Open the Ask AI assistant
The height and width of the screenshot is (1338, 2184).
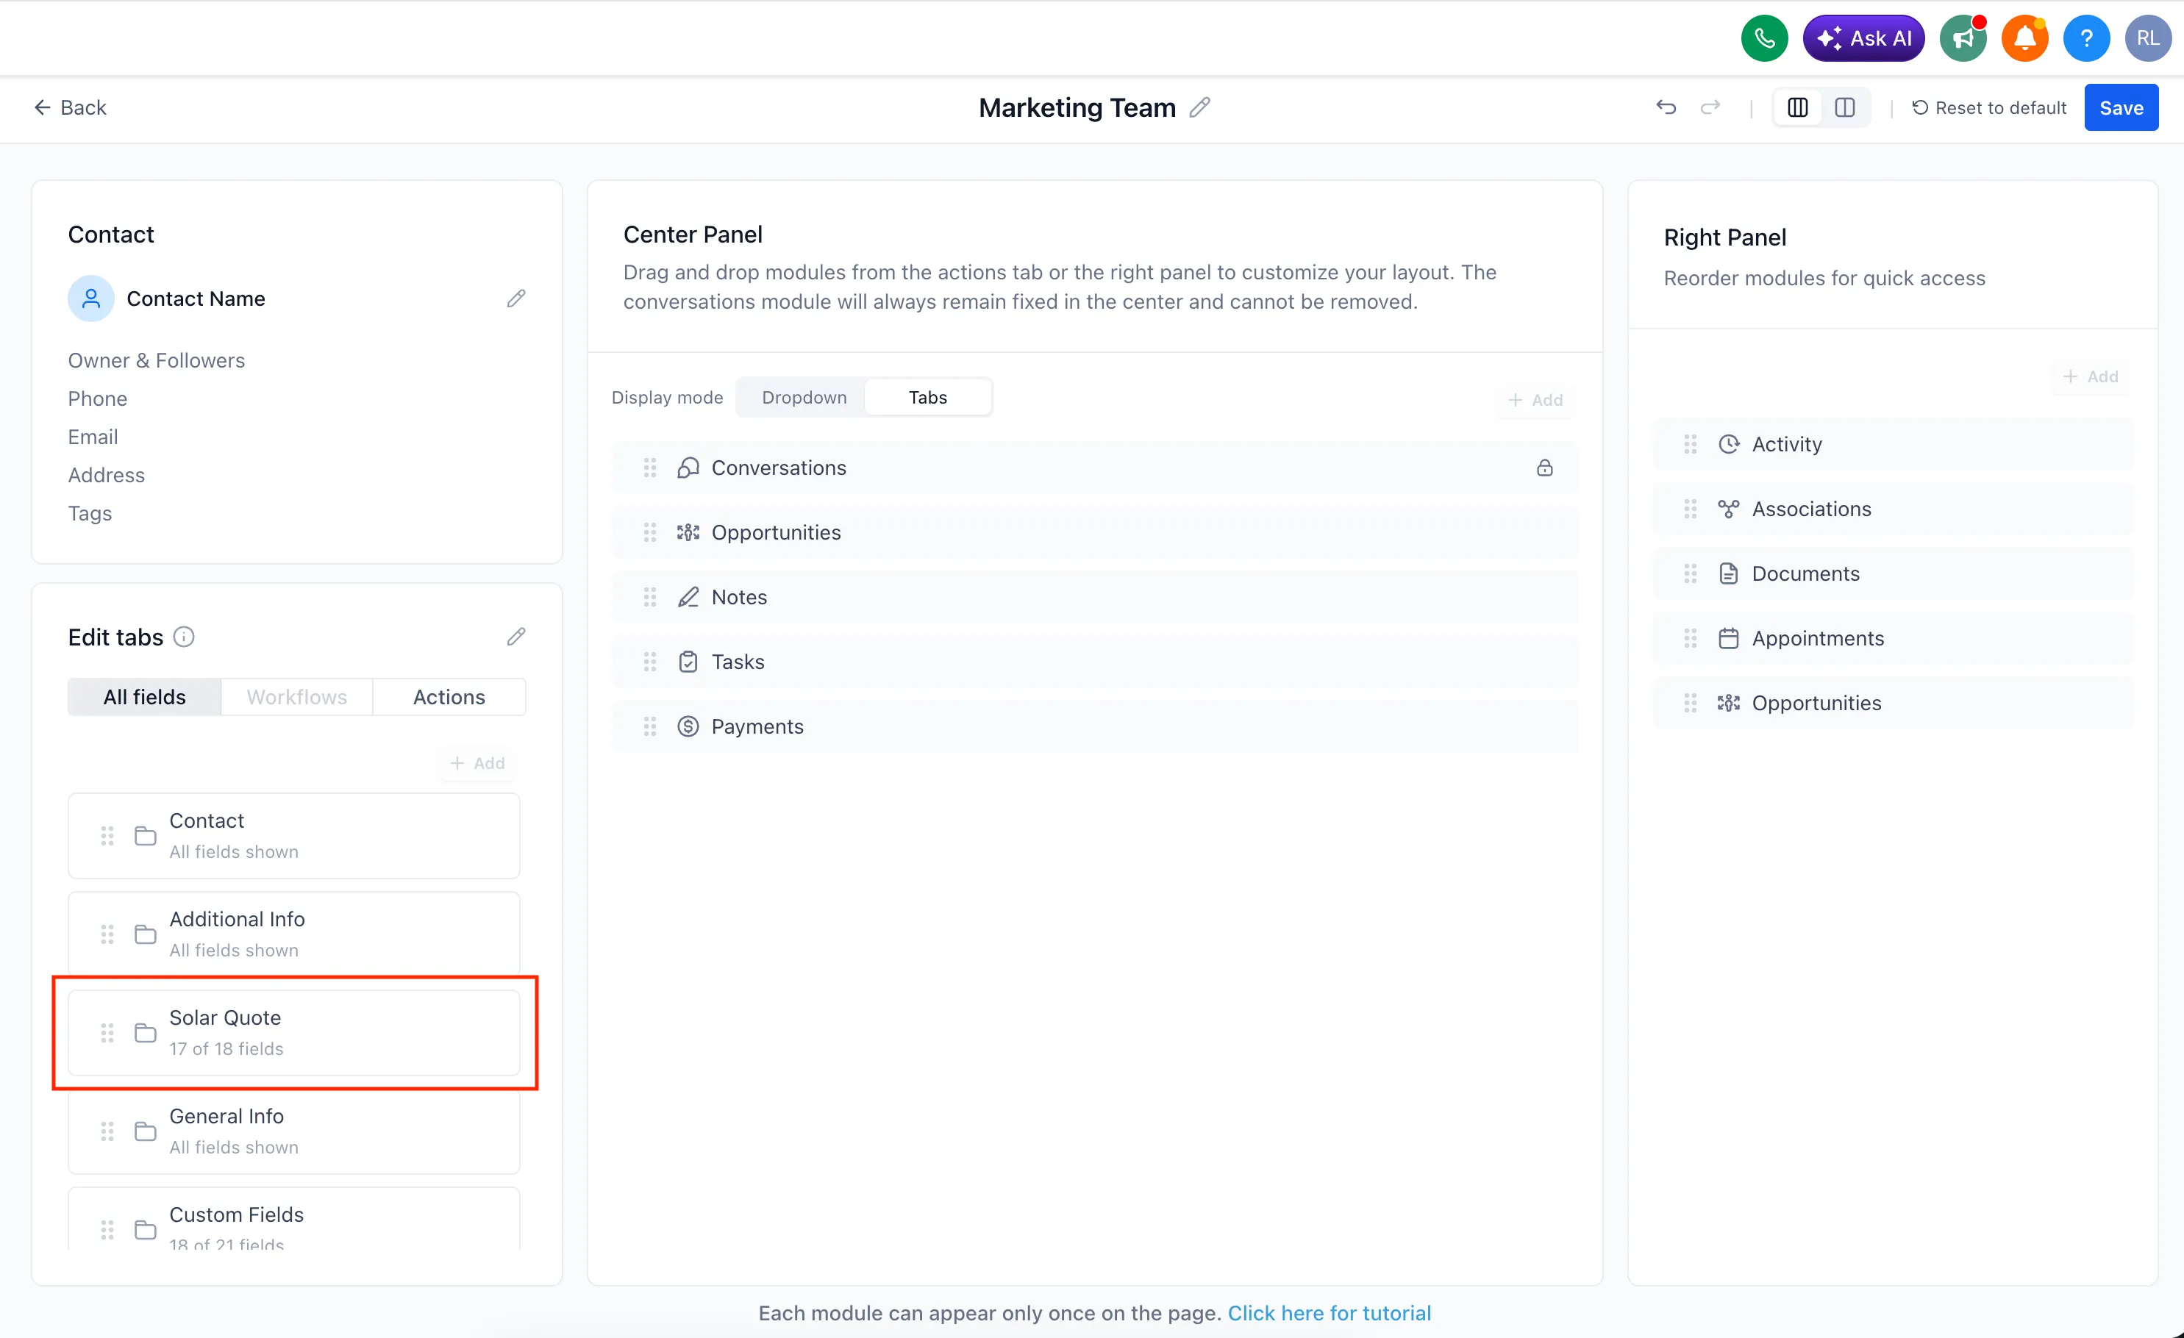1863,37
